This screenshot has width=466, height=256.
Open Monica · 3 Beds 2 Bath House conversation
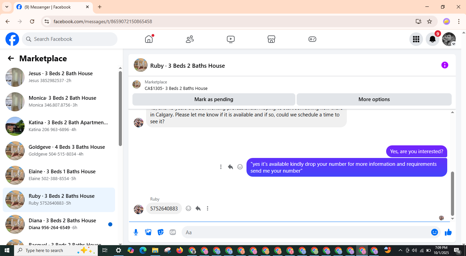pyautogui.click(x=59, y=102)
